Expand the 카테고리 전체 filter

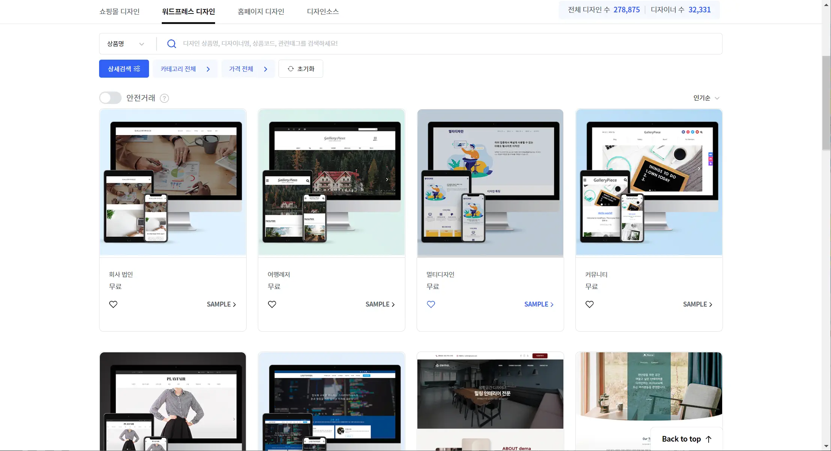point(185,69)
